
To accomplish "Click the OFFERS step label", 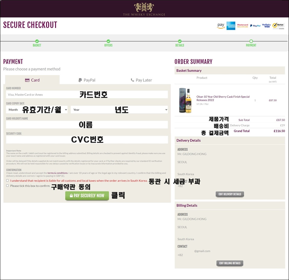I will point(108,45).
